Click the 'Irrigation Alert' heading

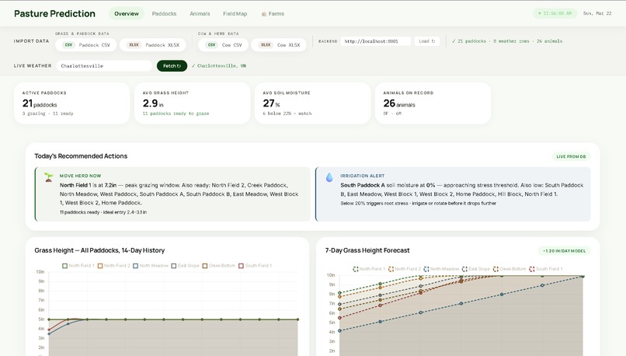(363, 176)
